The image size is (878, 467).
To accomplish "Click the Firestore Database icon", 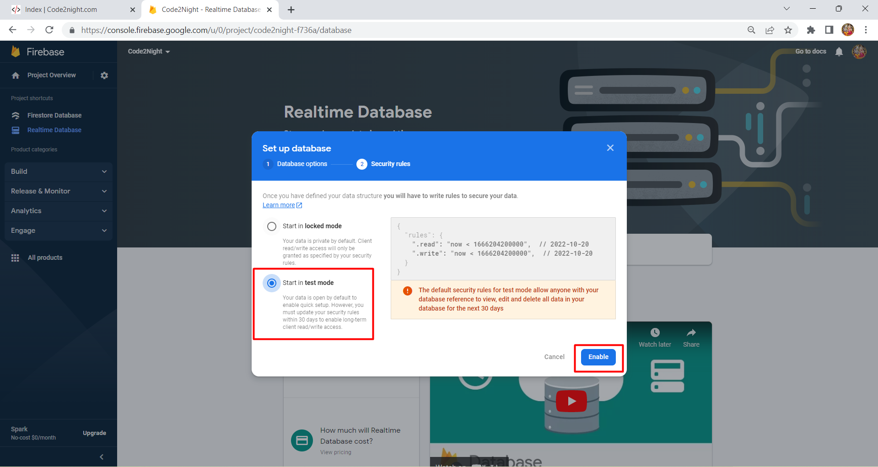I will [x=16, y=115].
